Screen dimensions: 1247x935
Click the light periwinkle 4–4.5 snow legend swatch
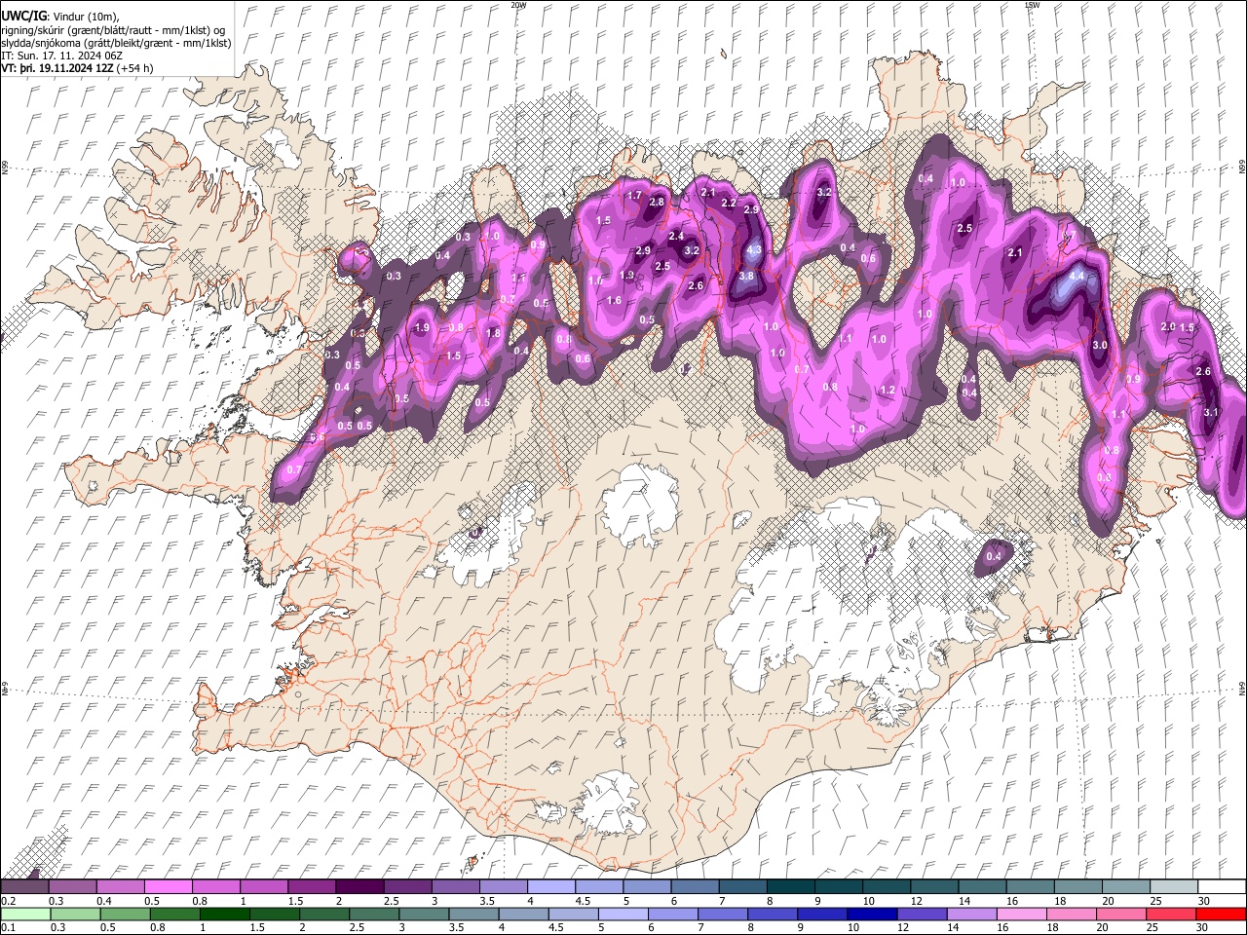click(549, 887)
